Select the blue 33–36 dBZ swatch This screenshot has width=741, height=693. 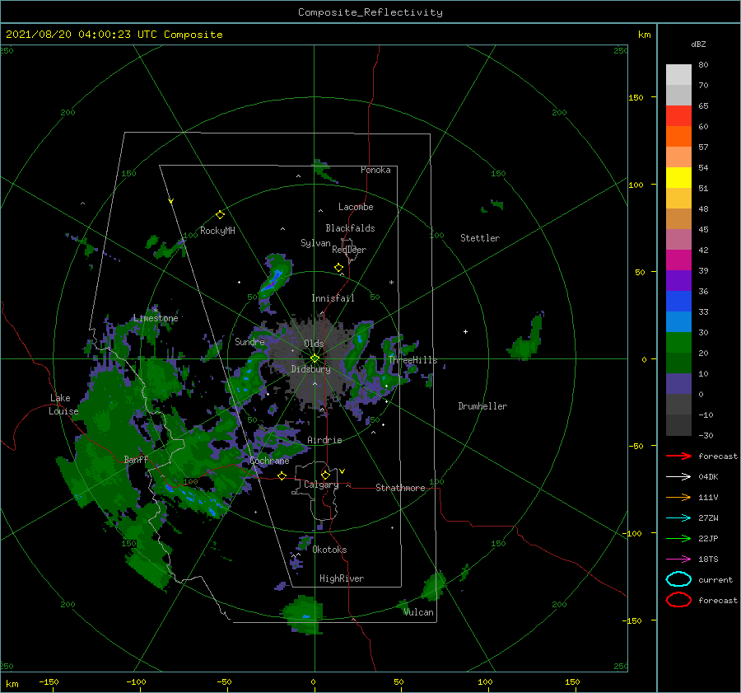tap(678, 302)
